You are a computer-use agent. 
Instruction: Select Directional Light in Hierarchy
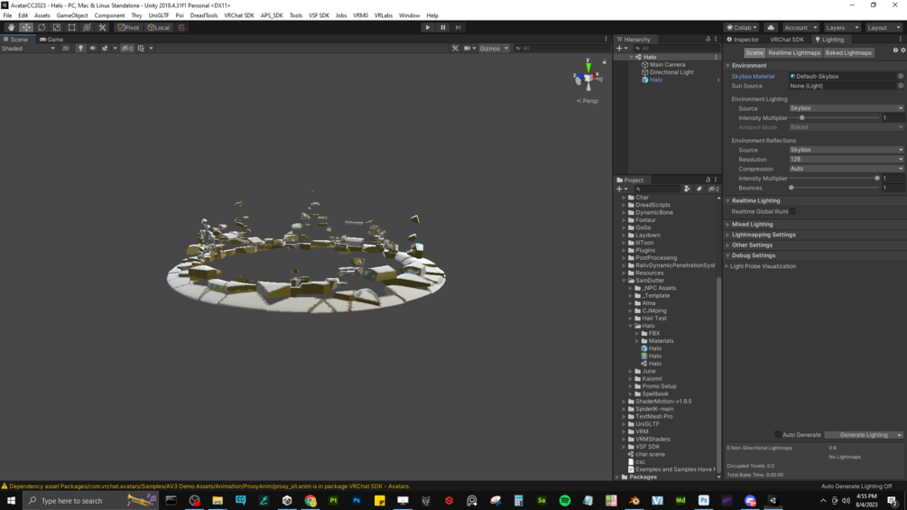671,72
